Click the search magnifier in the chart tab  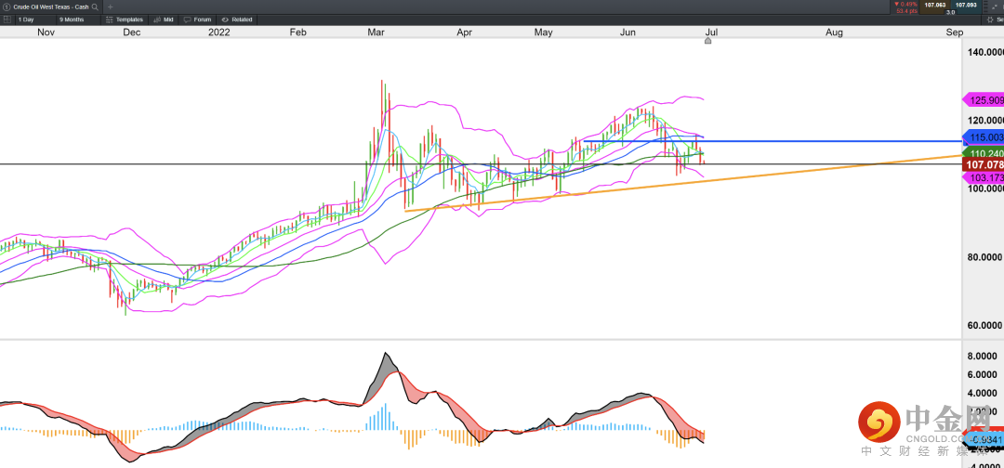[x=94, y=6]
